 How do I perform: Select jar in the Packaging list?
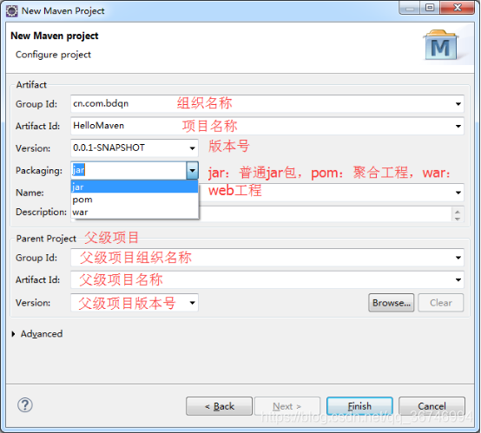[x=135, y=187]
